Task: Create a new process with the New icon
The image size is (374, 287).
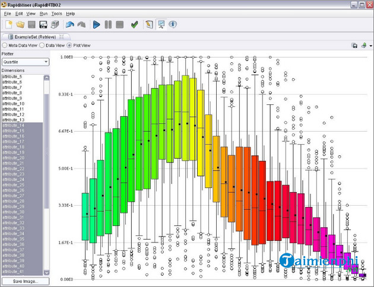Action: [9, 24]
